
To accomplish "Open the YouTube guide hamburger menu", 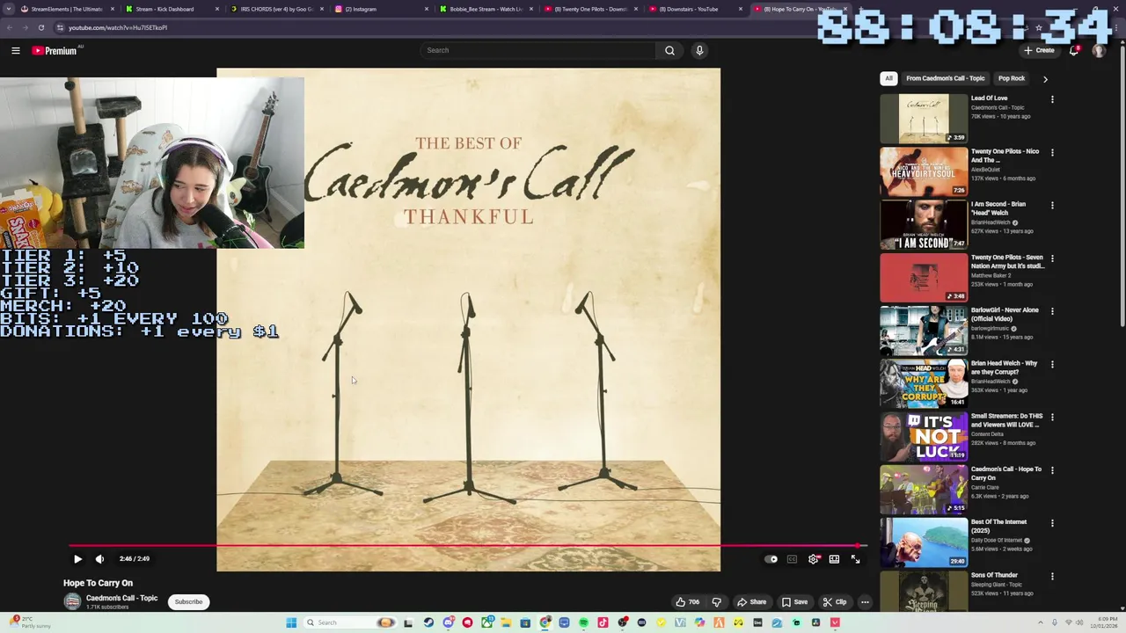I will (16, 50).
